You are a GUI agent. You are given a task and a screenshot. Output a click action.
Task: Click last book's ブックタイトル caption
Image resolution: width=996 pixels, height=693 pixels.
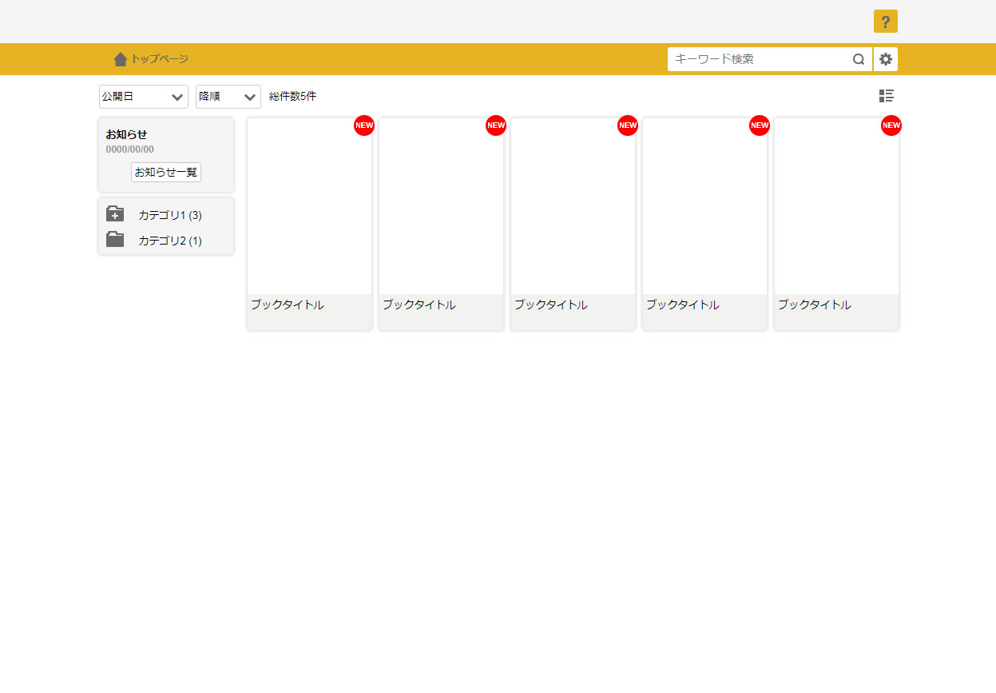pyautogui.click(x=815, y=305)
